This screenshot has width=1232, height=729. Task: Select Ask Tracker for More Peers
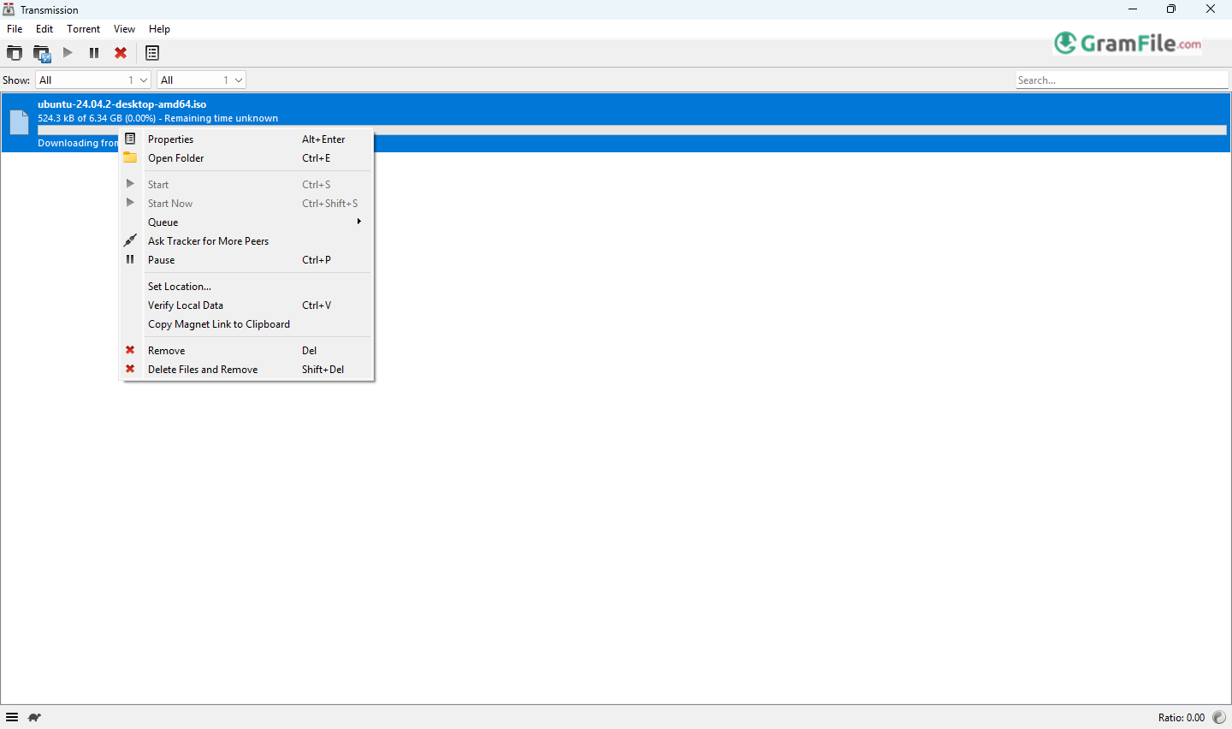(x=248, y=241)
